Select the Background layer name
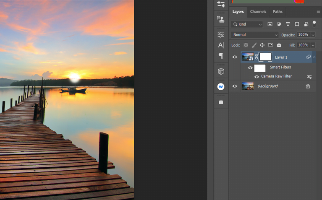 [x=267, y=86]
